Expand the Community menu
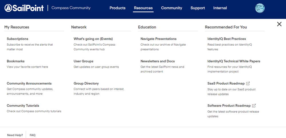This screenshot has height=138, width=286. click(x=171, y=8)
